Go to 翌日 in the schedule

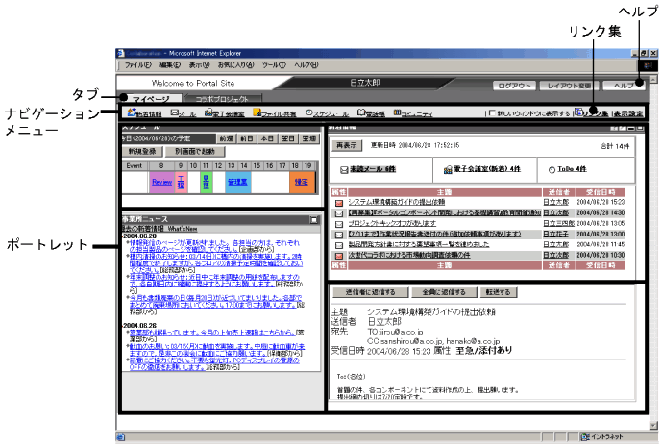pyautogui.click(x=288, y=138)
